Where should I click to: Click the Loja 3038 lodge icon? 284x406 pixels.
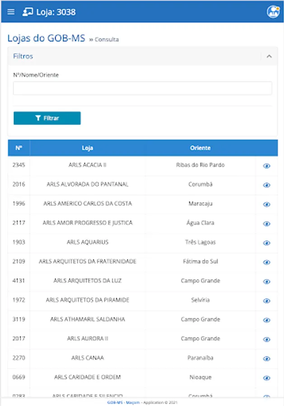(x=28, y=12)
